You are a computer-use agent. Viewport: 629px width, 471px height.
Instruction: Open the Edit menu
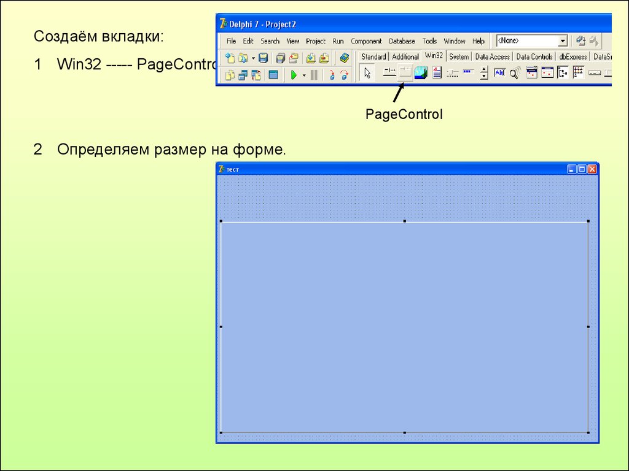pyautogui.click(x=248, y=41)
